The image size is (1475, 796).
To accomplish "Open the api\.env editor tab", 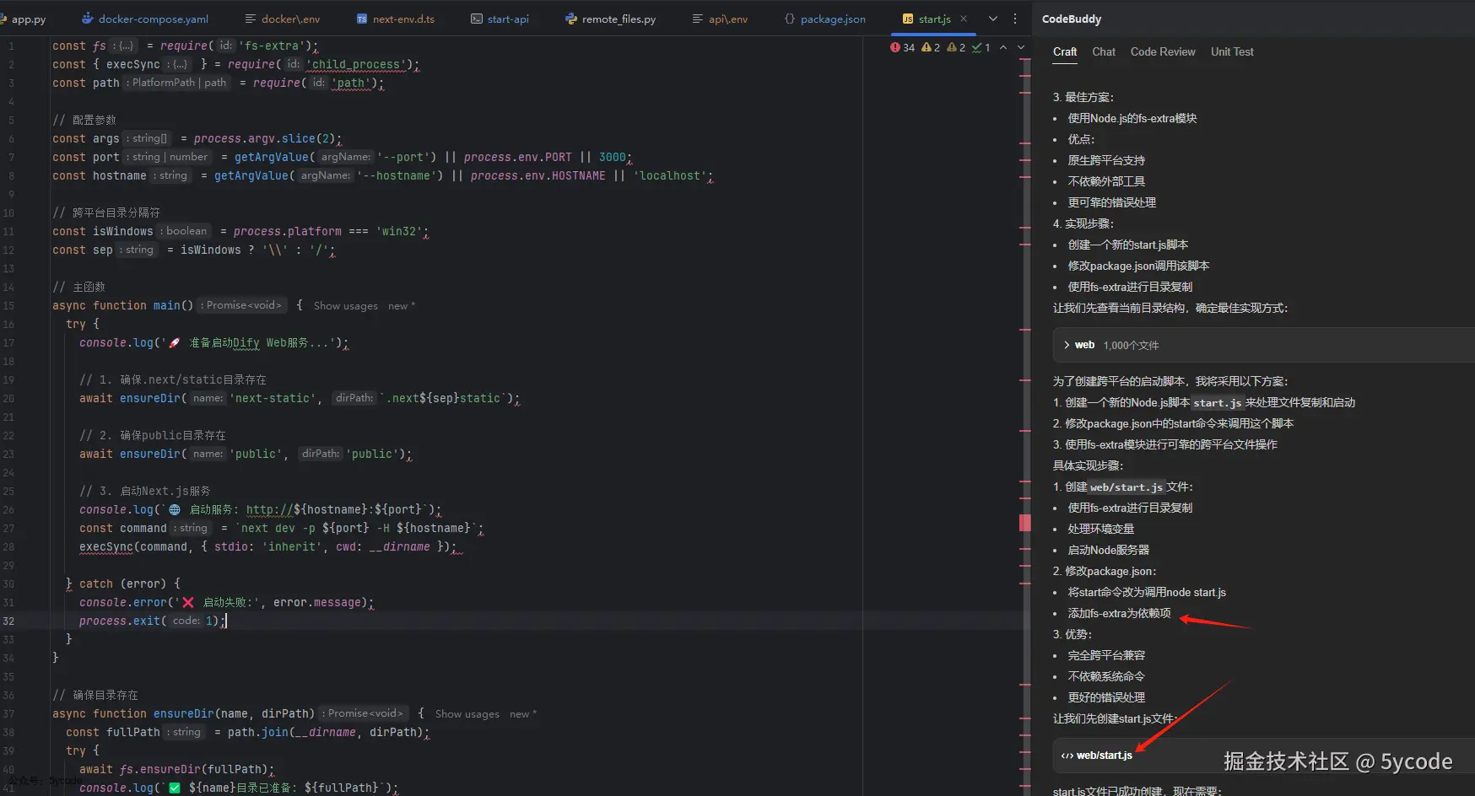I will (728, 19).
